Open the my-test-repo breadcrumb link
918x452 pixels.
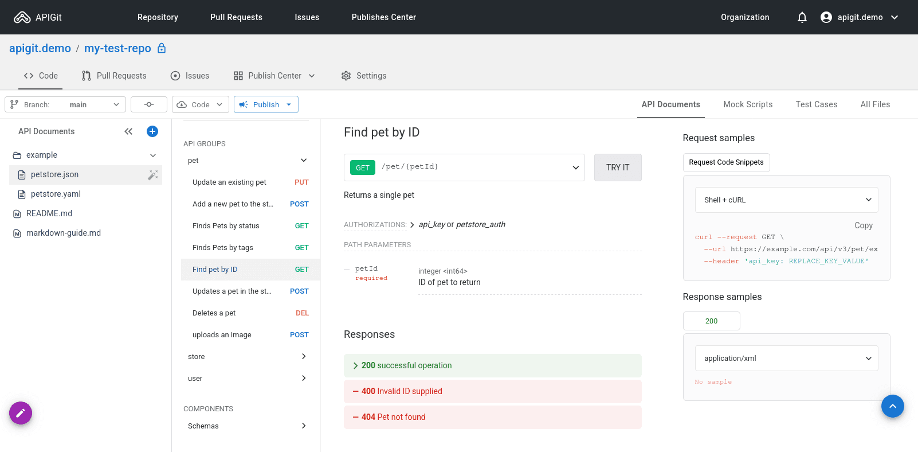click(x=117, y=48)
